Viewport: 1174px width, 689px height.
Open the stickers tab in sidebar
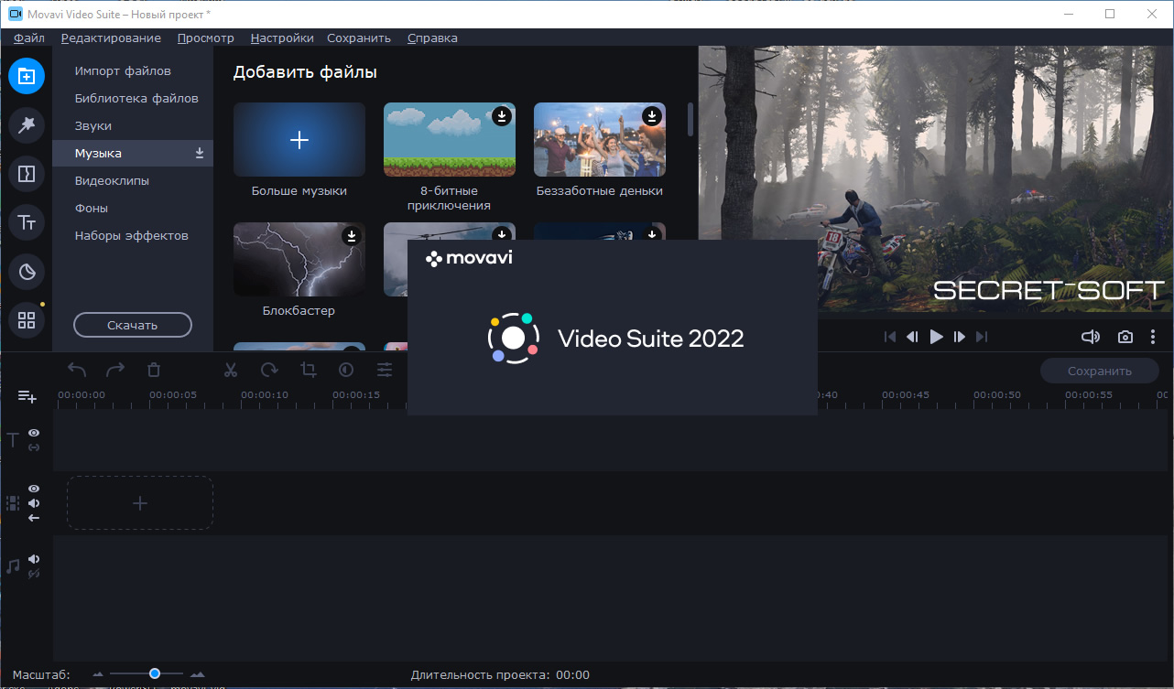[x=27, y=271]
